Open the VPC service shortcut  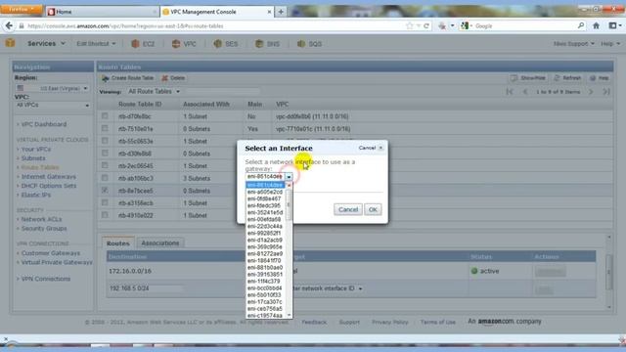[x=184, y=44]
